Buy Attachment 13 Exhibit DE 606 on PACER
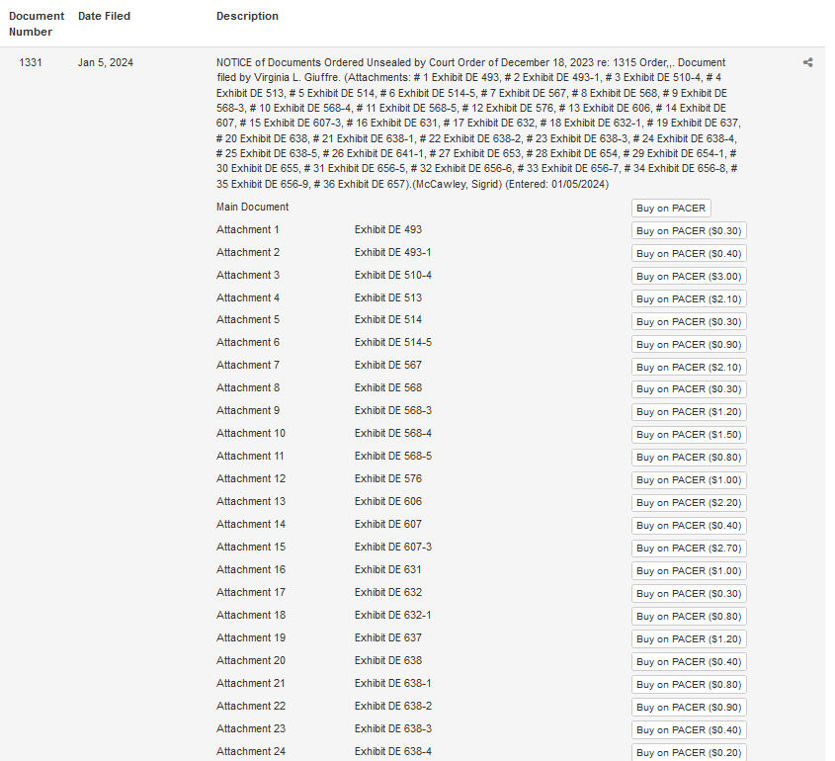This screenshot has width=835, height=761. [689, 503]
